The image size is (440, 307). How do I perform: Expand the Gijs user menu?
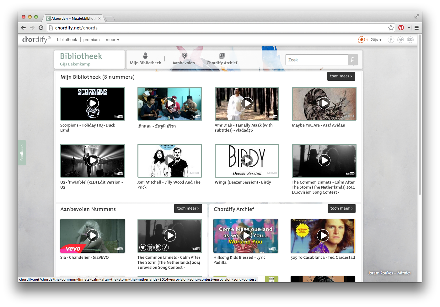click(x=376, y=40)
